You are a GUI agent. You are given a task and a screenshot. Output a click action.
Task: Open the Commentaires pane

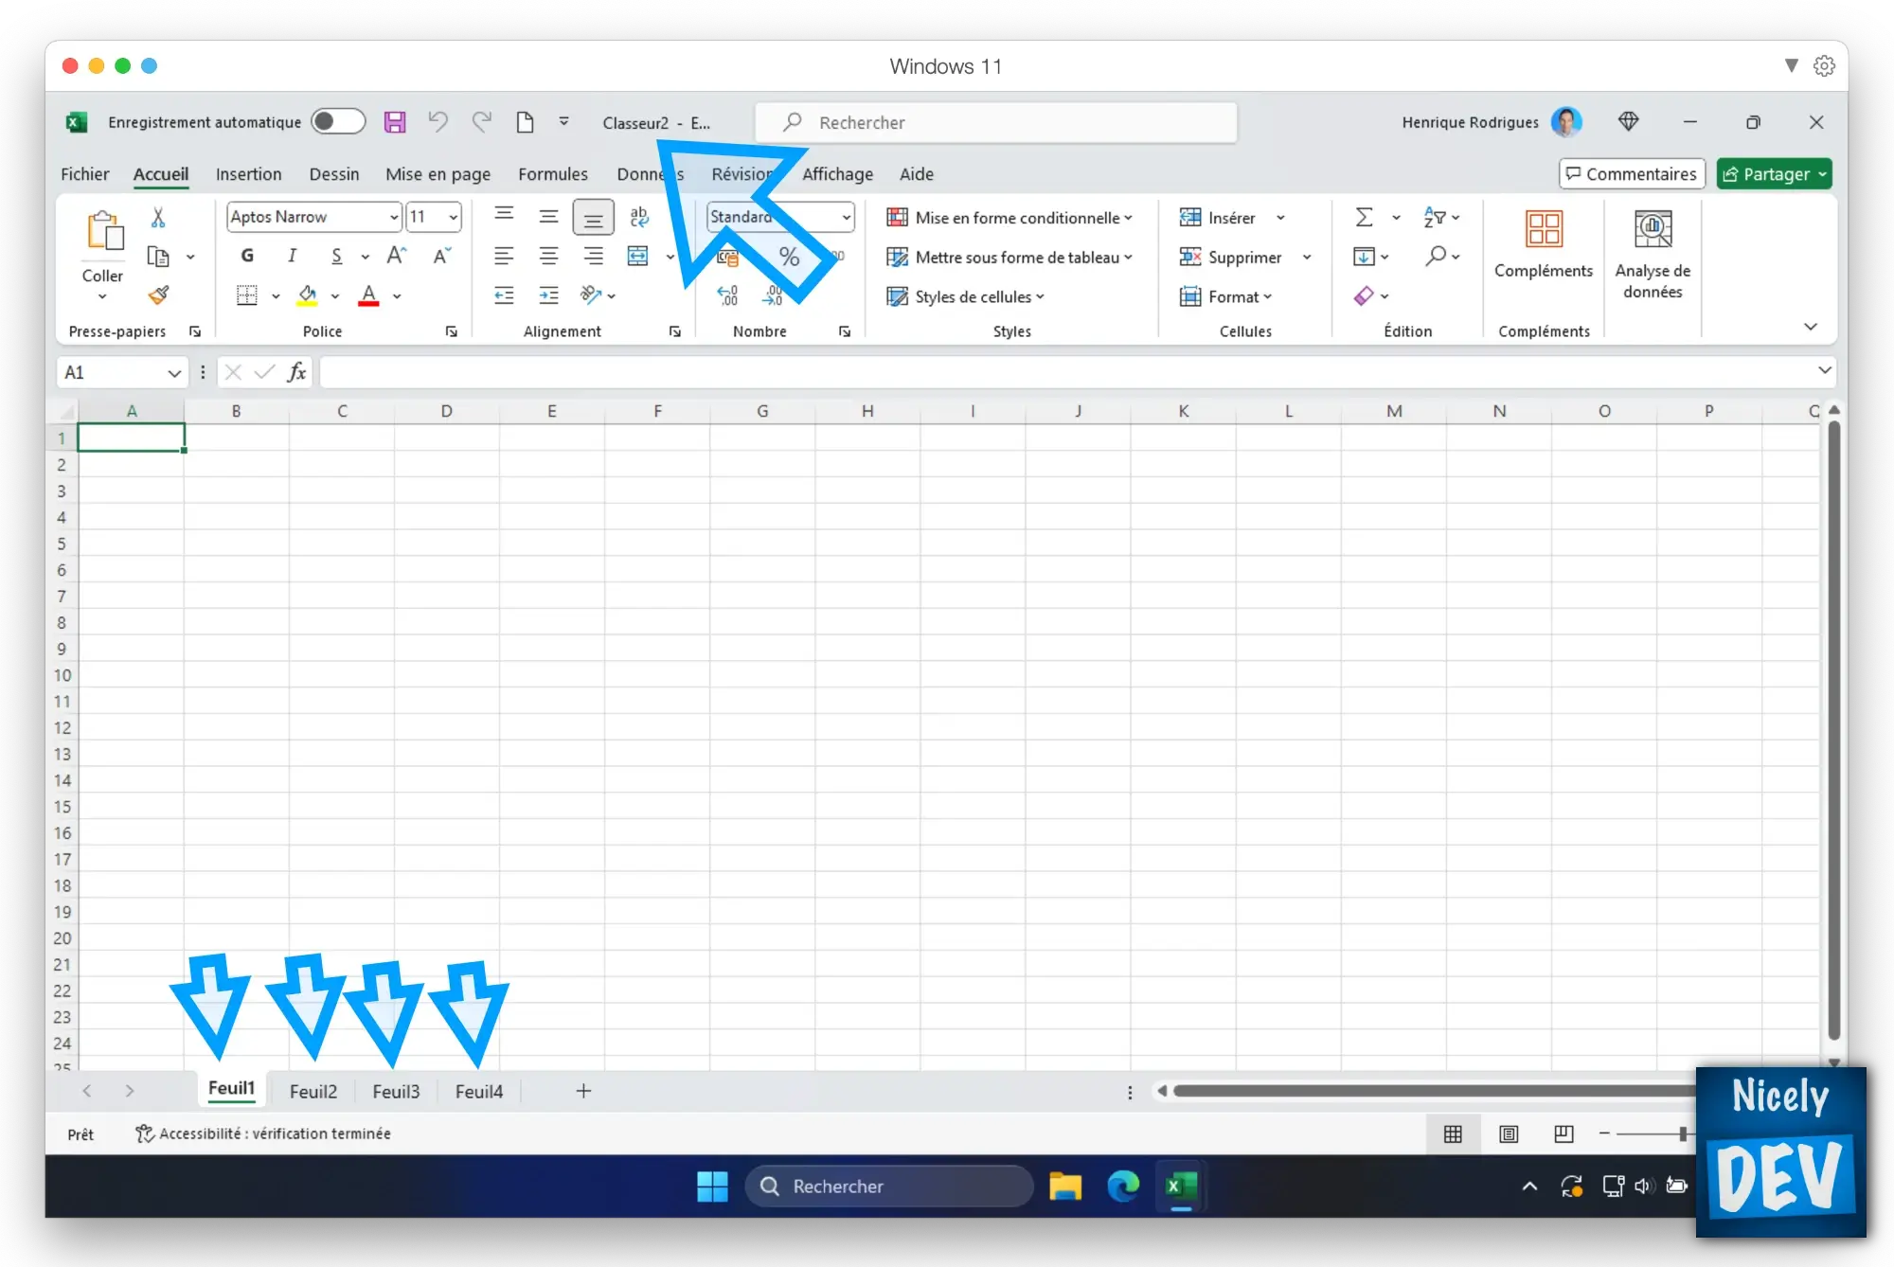tap(1632, 174)
